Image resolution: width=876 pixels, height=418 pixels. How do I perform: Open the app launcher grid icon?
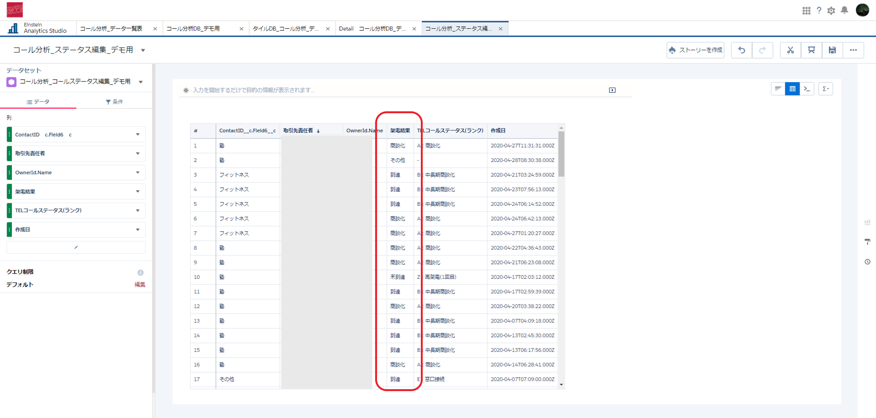tap(806, 11)
